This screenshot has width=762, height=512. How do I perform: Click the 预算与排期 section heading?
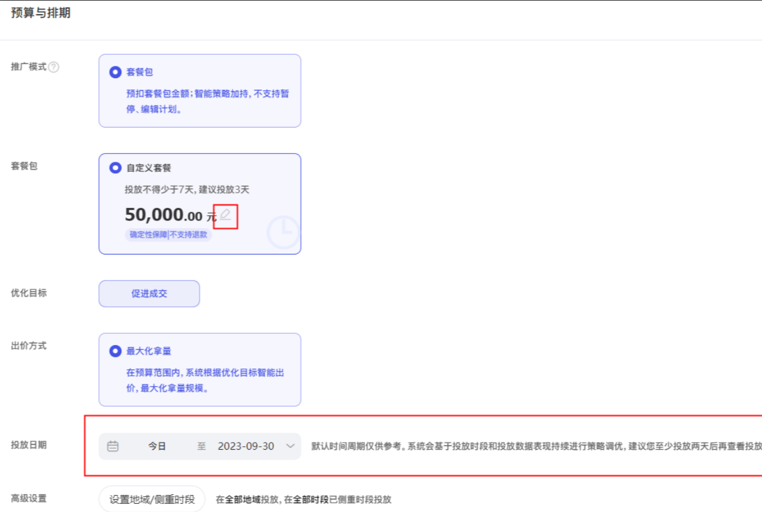click(41, 13)
